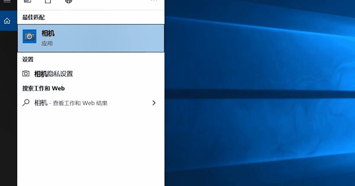The width and height of the screenshot is (355, 186).
Task: Click the 搜索工作和 Web section heading
Action: (x=43, y=89)
